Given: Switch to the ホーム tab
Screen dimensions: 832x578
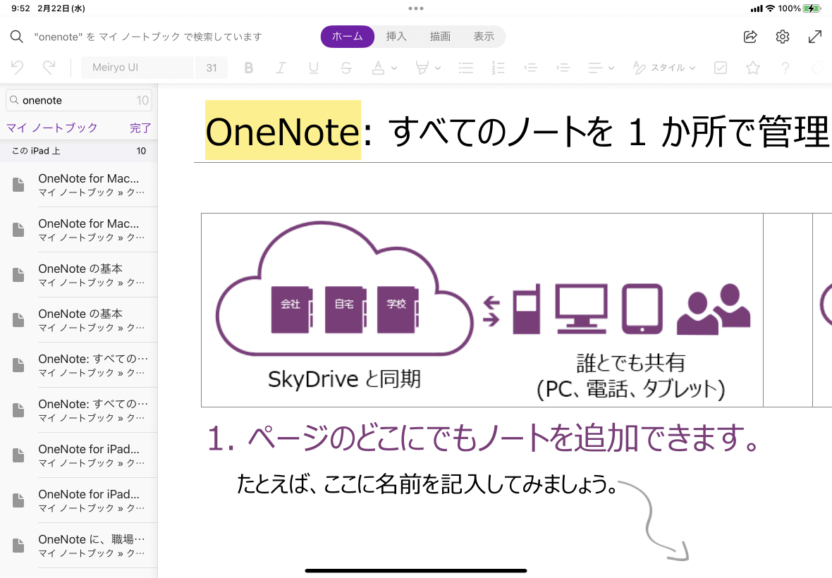Looking at the screenshot, I should coord(348,37).
